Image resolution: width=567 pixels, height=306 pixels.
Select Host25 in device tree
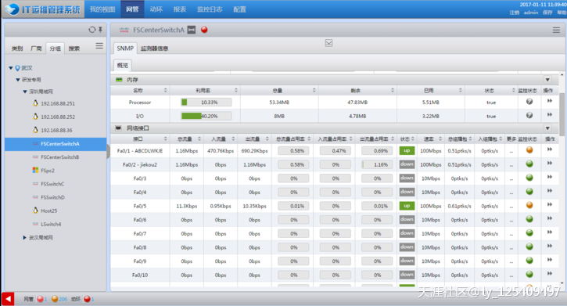pos(48,211)
